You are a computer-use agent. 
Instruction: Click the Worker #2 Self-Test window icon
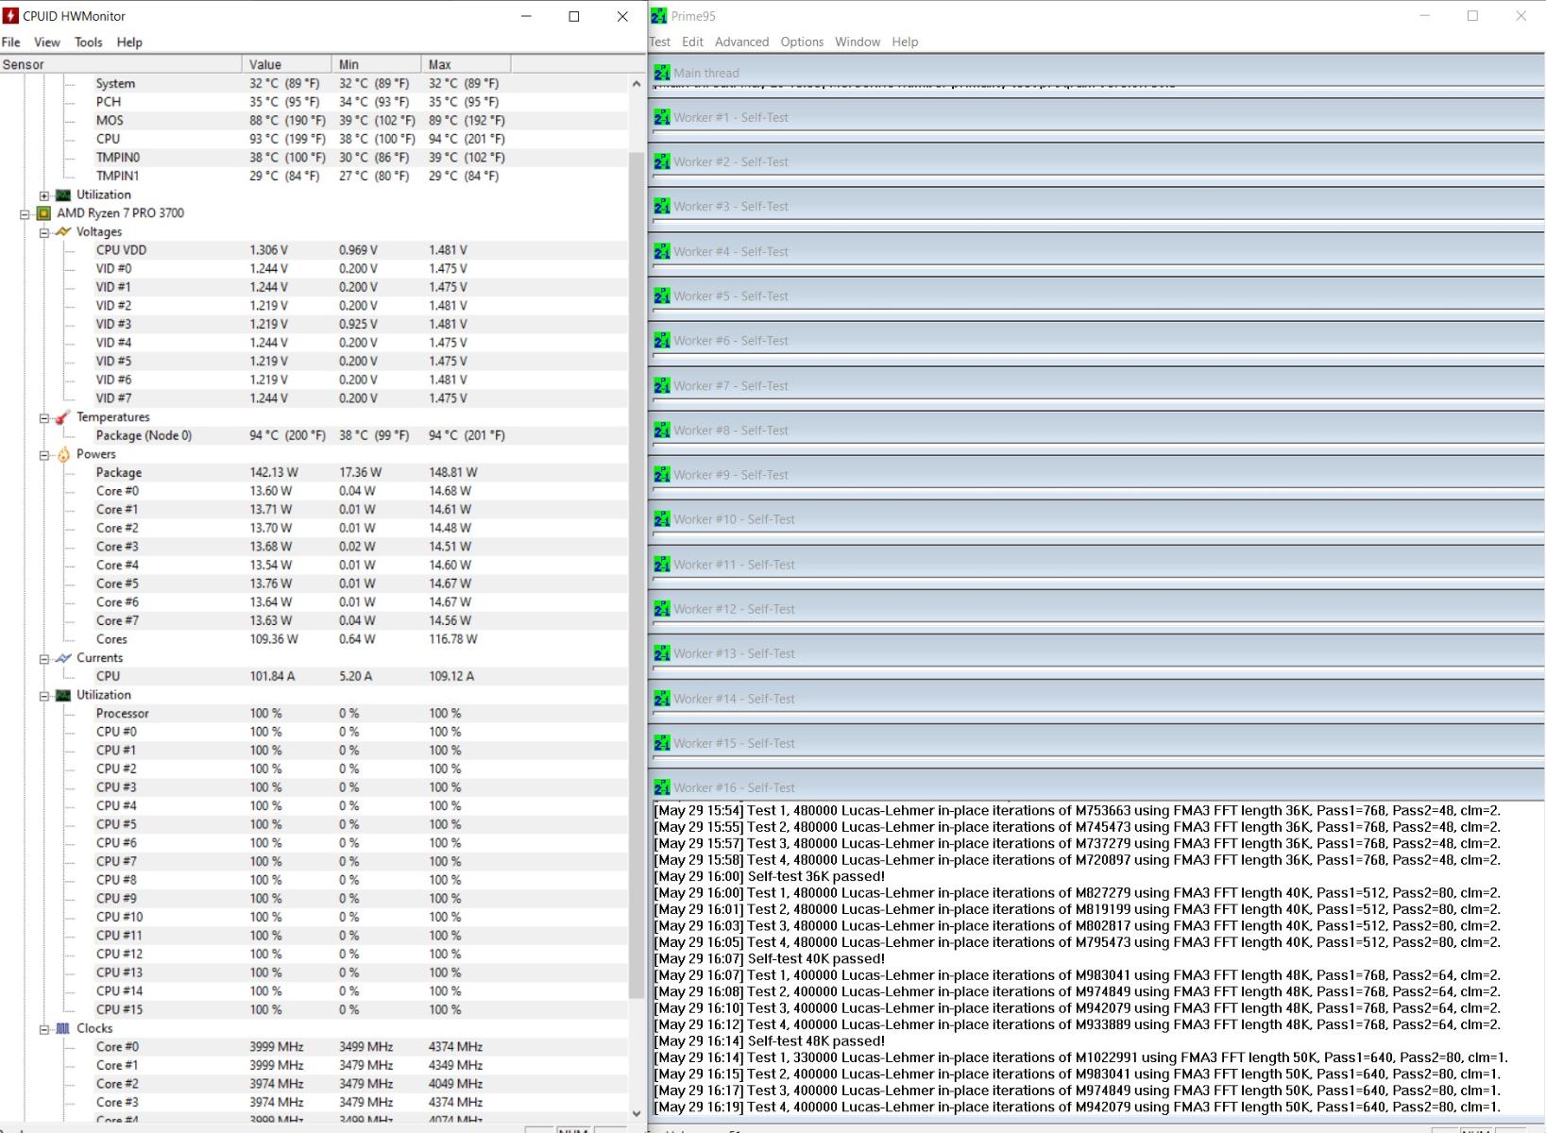coord(662,161)
